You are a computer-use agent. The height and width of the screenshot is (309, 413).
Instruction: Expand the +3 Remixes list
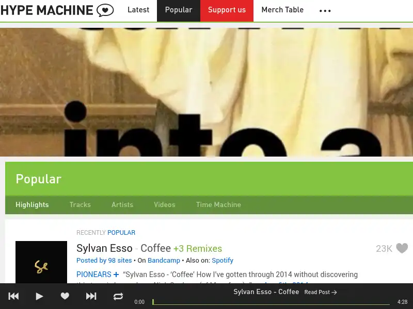[x=198, y=248]
